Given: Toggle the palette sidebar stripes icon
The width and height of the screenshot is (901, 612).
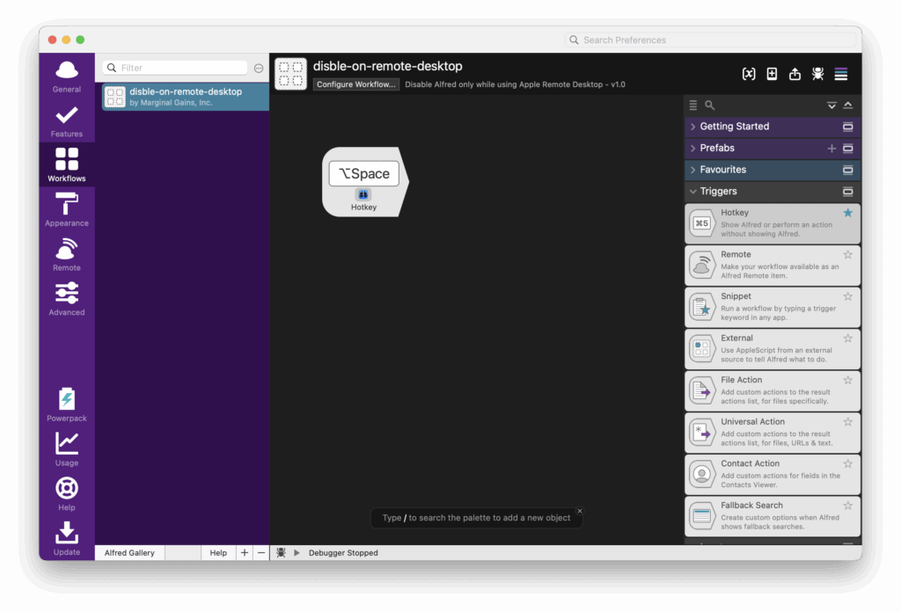Looking at the screenshot, I should [x=841, y=75].
